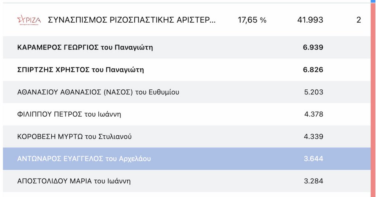Click vote count 4.378
The image size is (376, 197).
pyautogui.click(x=313, y=115)
